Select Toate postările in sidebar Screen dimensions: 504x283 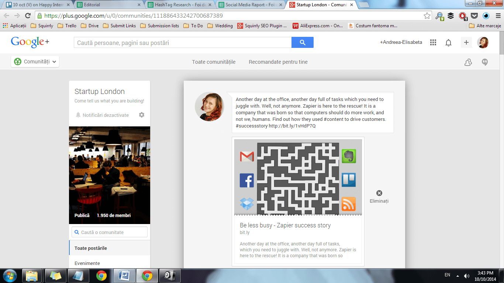(110, 248)
